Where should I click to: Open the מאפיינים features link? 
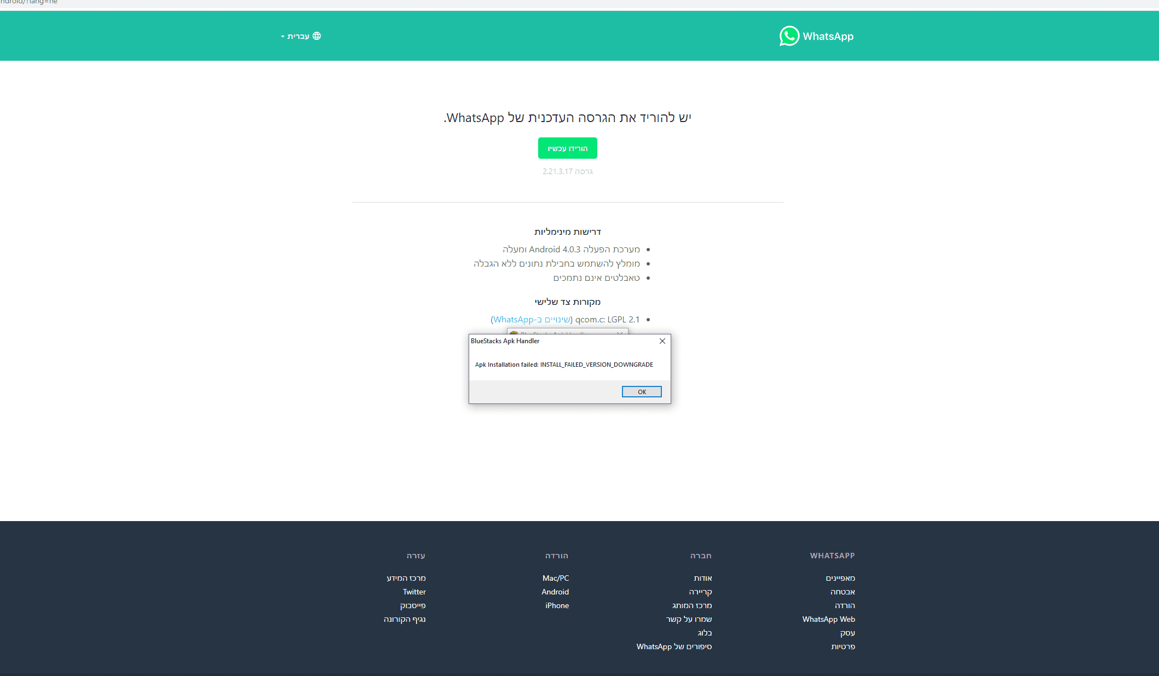(840, 578)
